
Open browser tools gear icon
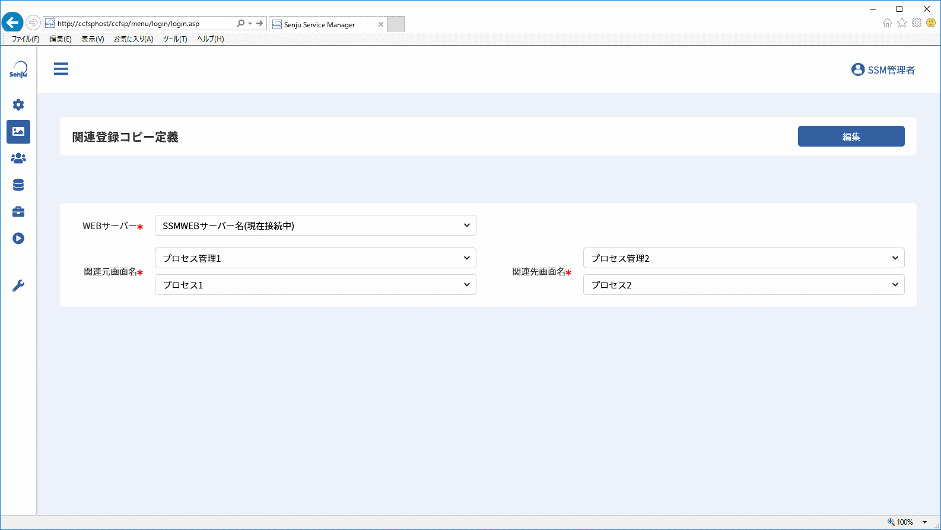click(x=917, y=23)
